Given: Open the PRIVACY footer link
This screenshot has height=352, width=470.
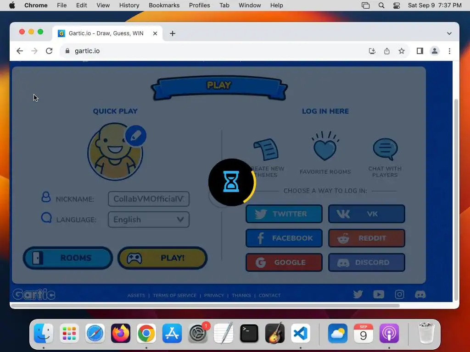Looking at the screenshot, I should pyautogui.click(x=214, y=296).
